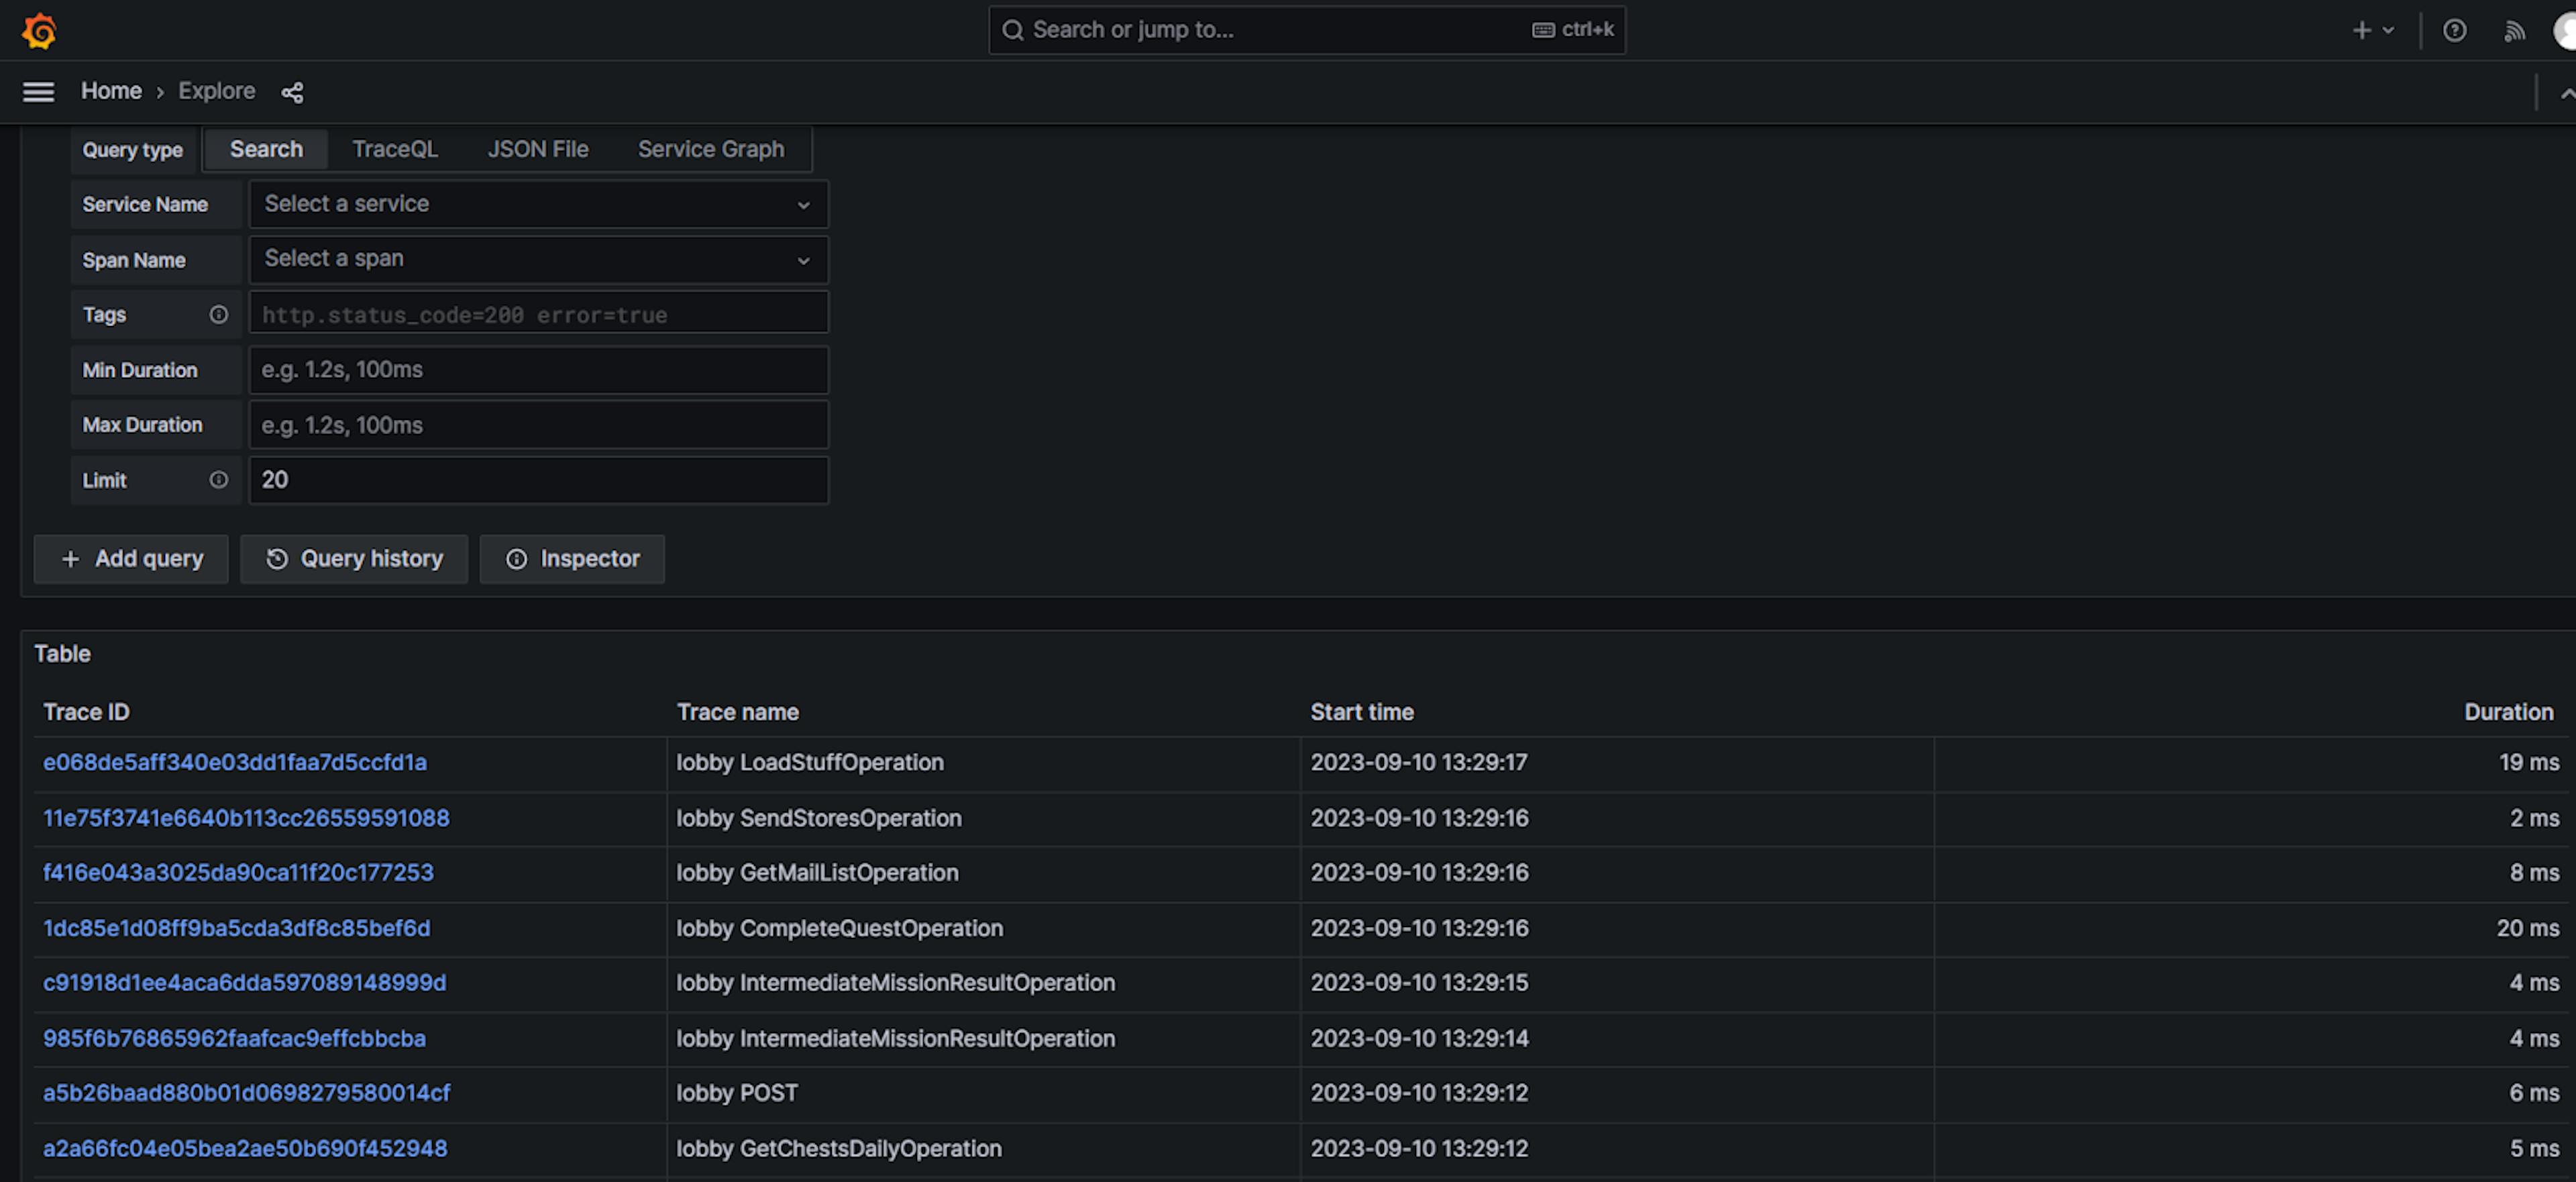Click the Add query button
Image resolution: width=2576 pixels, height=1182 pixels.
pyautogui.click(x=131, y=559)
